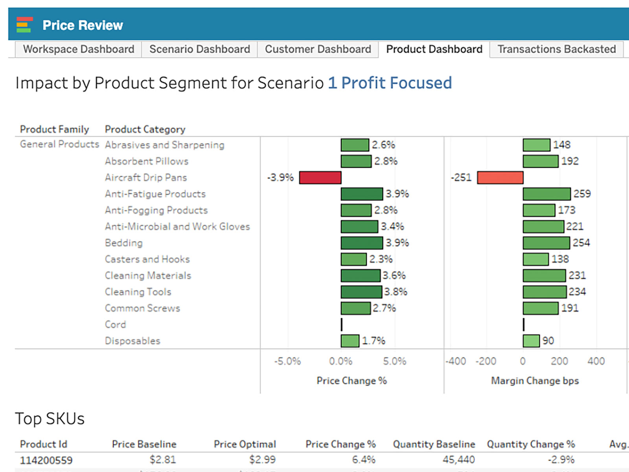Select the Product Dashboard tab
The width and height of the screenshot is (629, 472).
tap(434, 49)
